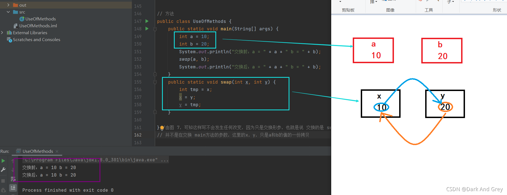Fold the swap method at line 155

[x=155, y=82]
